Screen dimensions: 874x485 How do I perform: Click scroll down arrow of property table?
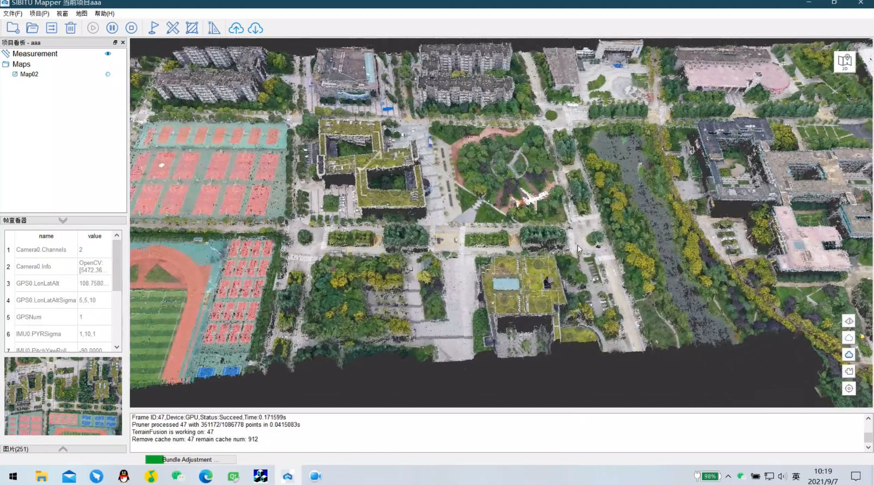pyautogui.click(x=117, y=347)
